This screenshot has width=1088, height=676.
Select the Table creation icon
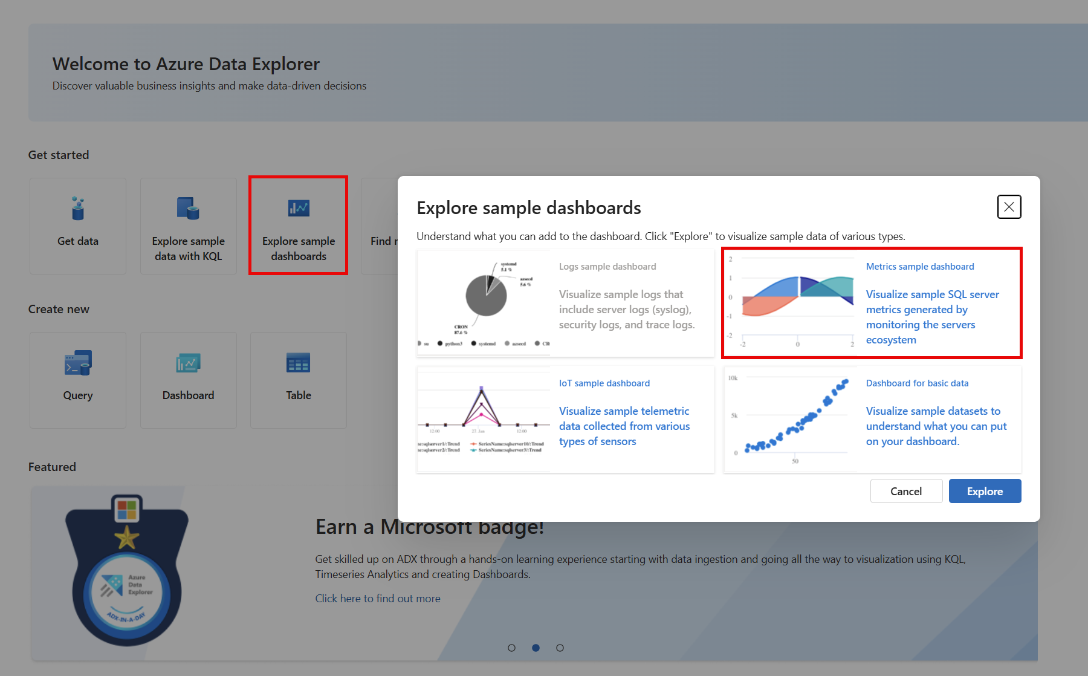pos(298,363)
